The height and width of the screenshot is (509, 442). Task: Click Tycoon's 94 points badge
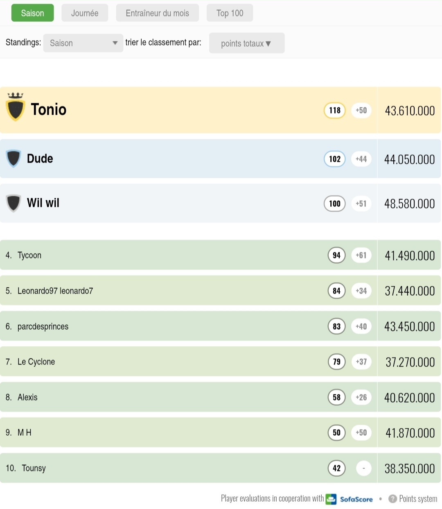click(336, 255)
